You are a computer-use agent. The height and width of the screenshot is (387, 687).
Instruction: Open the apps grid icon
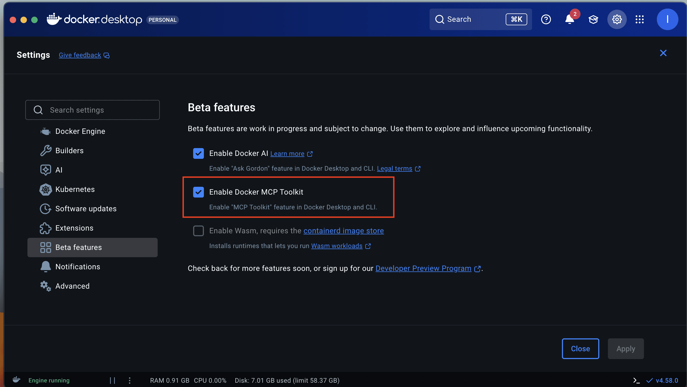click(x=639, y=19)
